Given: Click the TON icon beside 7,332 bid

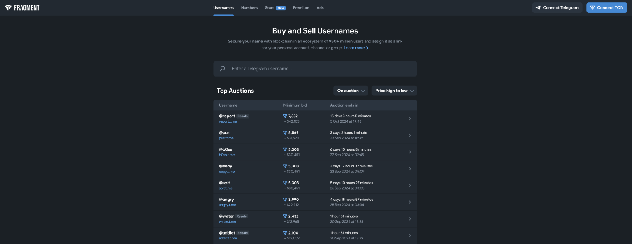Looking at the screenshot, I should [285, 116].
